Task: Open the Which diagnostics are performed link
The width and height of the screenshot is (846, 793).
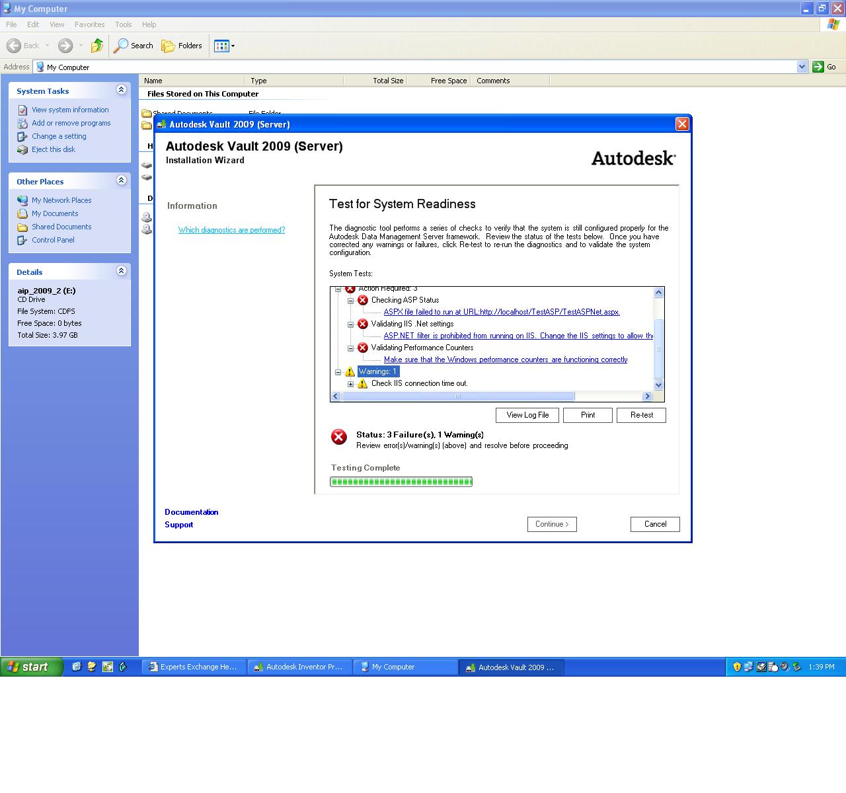Action: click(231, 230)
